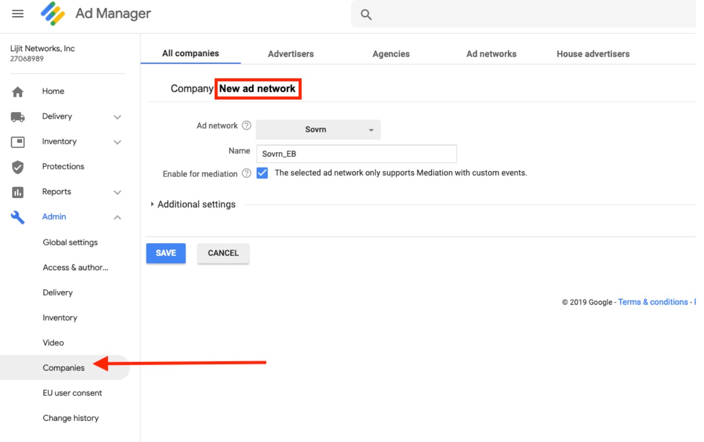704x442 pixels.
Task: Click the Admin wrench icon
Action: click(18, 217)
